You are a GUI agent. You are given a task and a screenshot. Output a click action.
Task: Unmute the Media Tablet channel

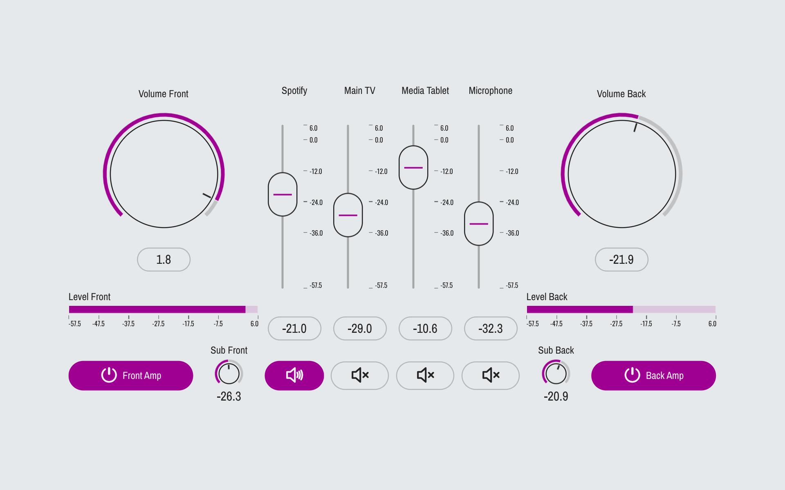tap(425, 375)
